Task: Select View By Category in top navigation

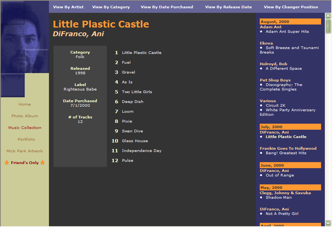Action: (x=111, y=7)
